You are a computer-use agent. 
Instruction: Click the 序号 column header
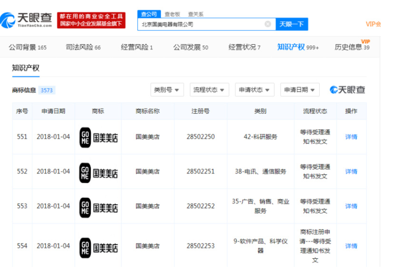pyautogui.click(x=22, y=111)
